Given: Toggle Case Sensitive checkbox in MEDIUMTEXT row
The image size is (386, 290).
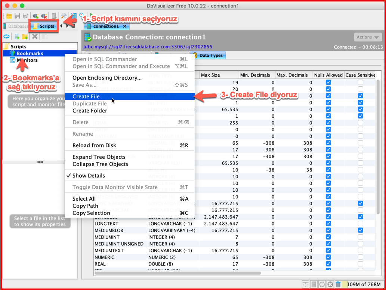Looking at the screenshot, I should (x=360, y=250).
